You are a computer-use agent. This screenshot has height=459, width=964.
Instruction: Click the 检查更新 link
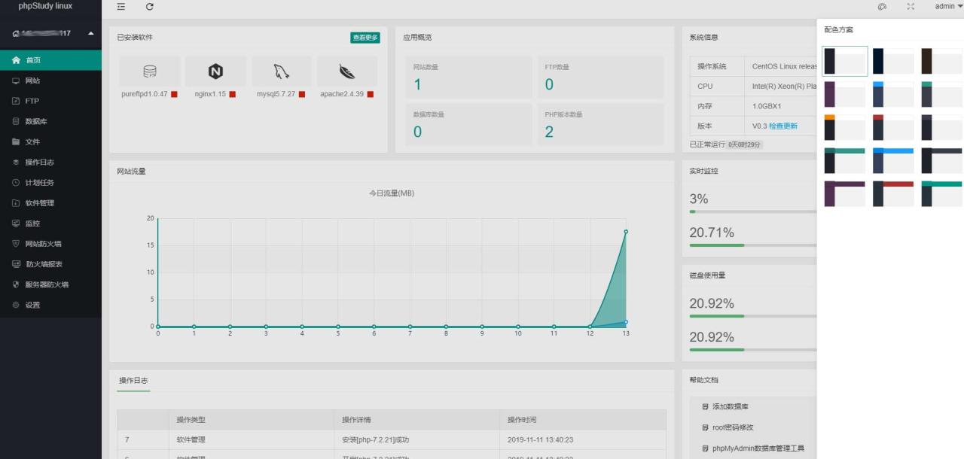(782, 126)
